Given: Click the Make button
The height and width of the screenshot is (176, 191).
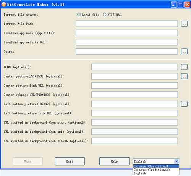Looking at the screenshot, I should [x=28, y=161].
